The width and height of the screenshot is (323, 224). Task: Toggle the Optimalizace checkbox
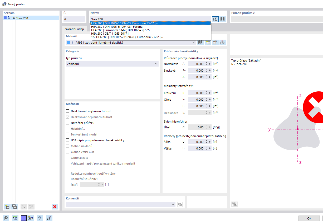click(68, 158)
